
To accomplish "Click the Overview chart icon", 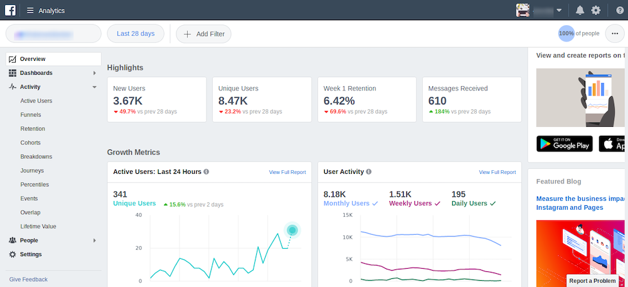I will point(13,59).
